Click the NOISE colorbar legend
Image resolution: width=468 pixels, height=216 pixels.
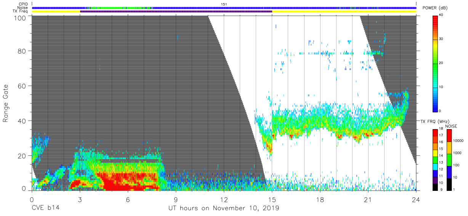tap(449, 160)
